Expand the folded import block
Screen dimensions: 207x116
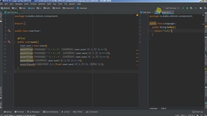pos(14,24)
